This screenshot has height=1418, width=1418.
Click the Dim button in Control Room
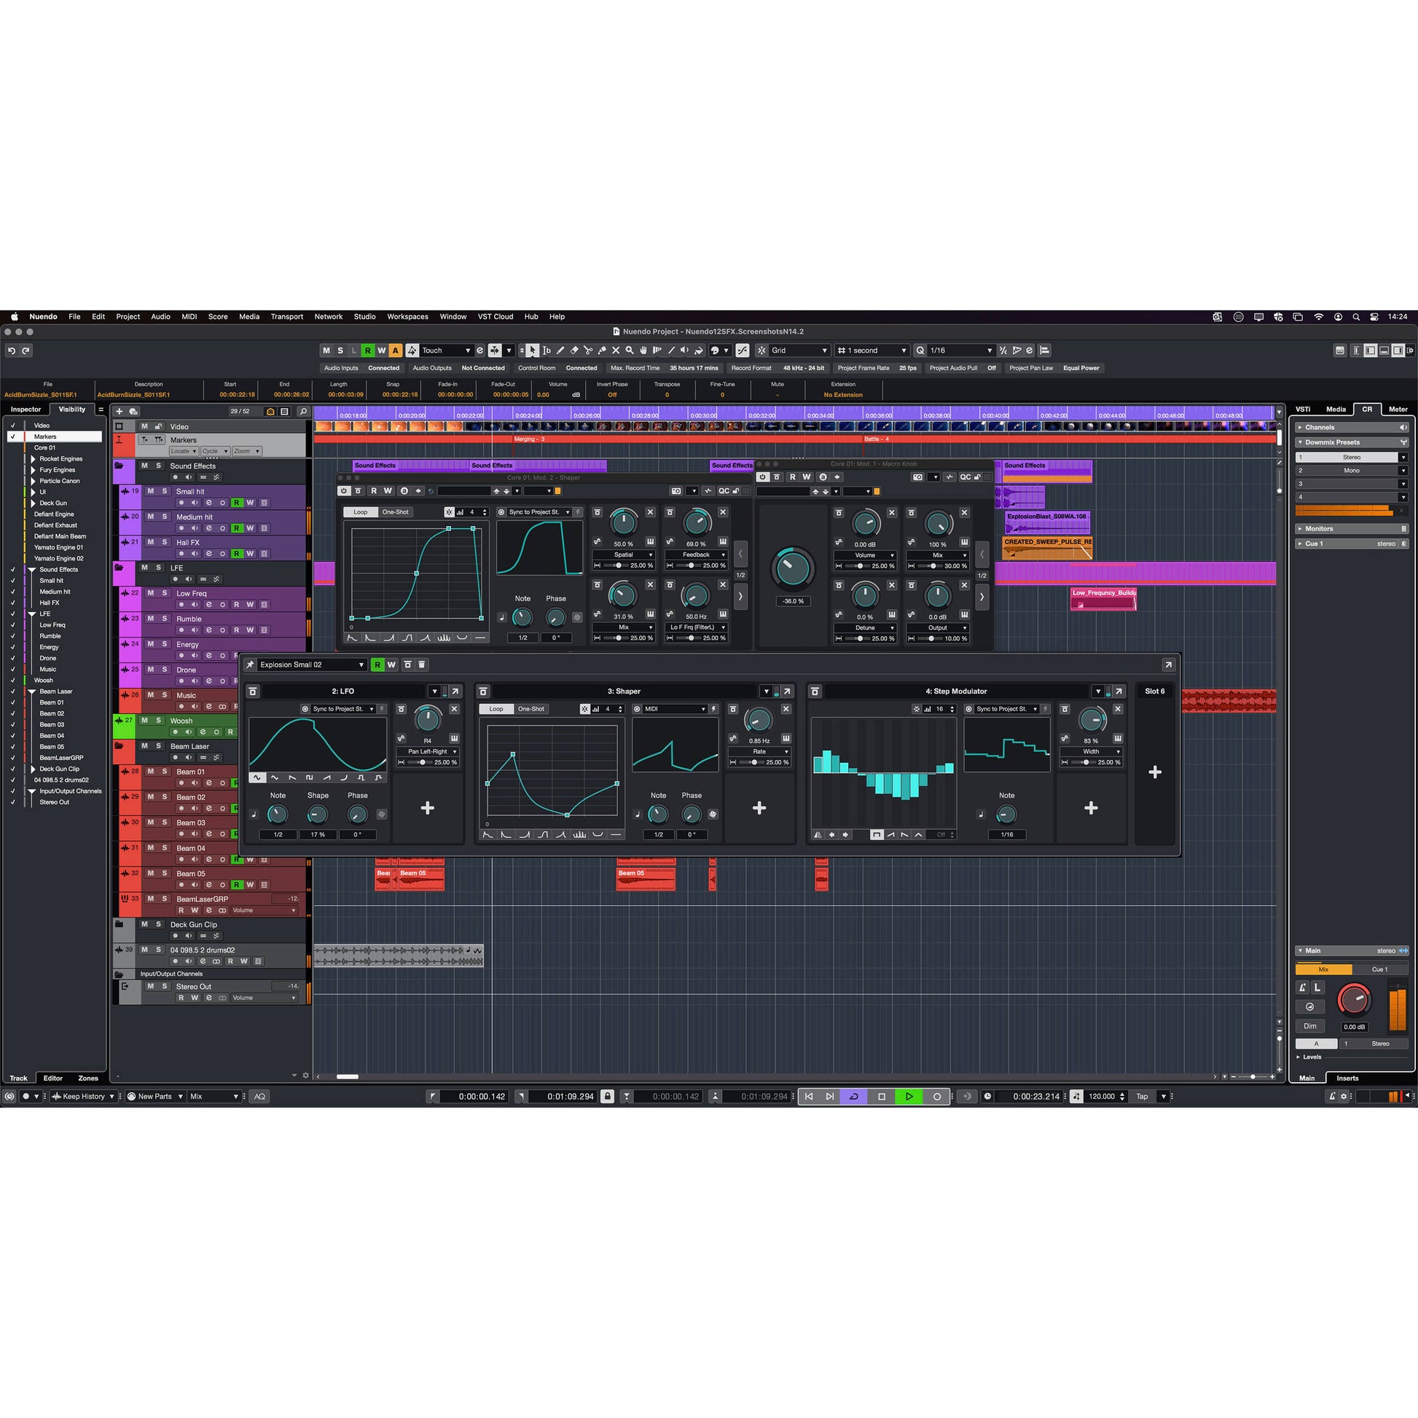pos(1310,1026)
